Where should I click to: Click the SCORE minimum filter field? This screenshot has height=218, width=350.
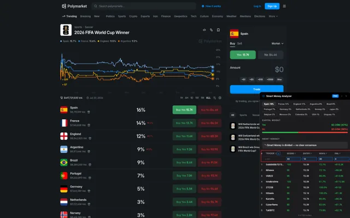(294, 159)
